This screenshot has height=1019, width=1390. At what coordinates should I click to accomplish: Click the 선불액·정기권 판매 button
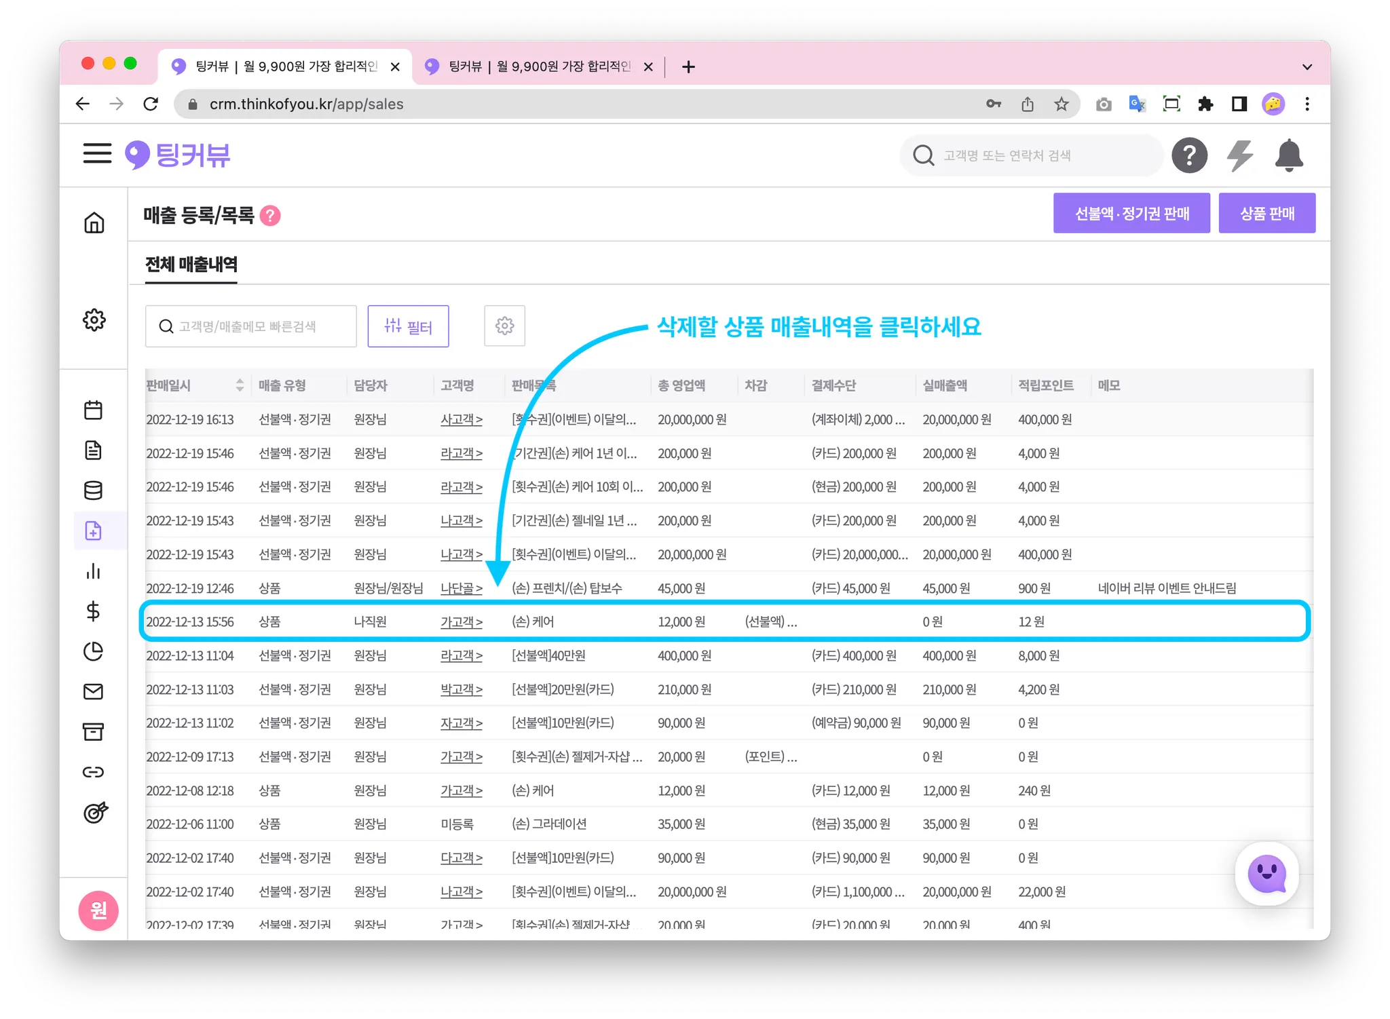point(1131,213)
